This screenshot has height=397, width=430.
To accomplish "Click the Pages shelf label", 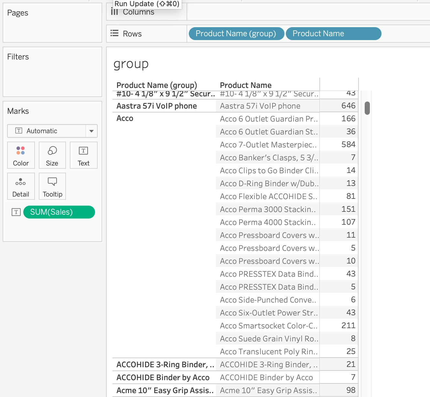I will point(18,13).
